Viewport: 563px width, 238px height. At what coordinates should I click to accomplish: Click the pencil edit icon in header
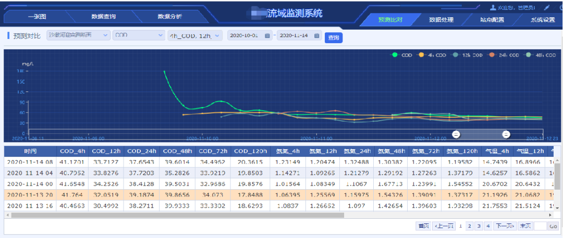click(x=547, y=8)
